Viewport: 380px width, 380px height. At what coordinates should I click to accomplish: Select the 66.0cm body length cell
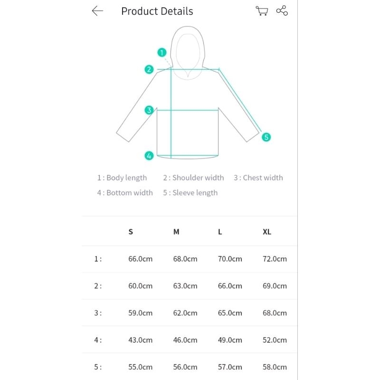pos(140,259)
